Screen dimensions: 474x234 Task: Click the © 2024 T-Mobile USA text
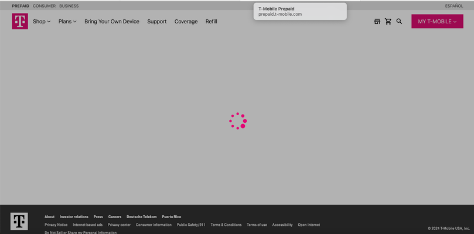pyautogui.click(x=449, y=228)
